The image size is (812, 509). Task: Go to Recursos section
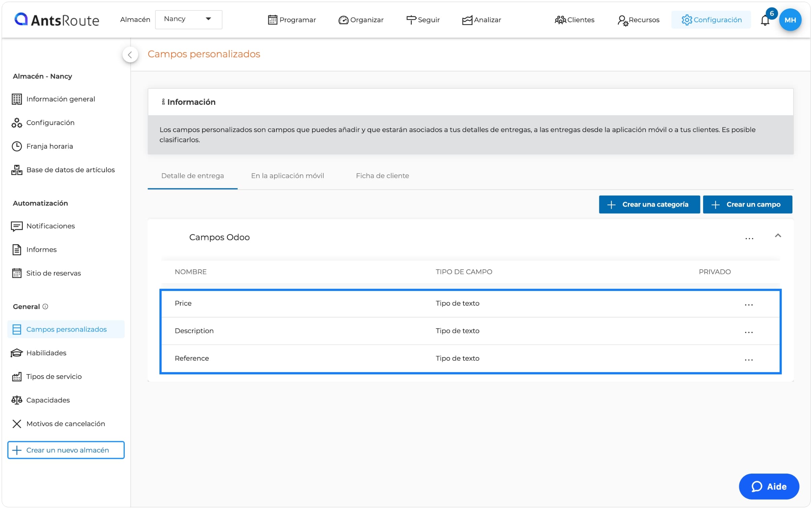(x=638, y=20)
